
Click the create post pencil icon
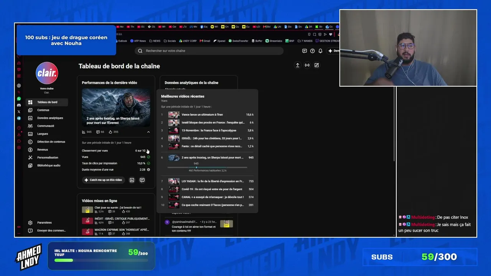click(x=316, y=65)
